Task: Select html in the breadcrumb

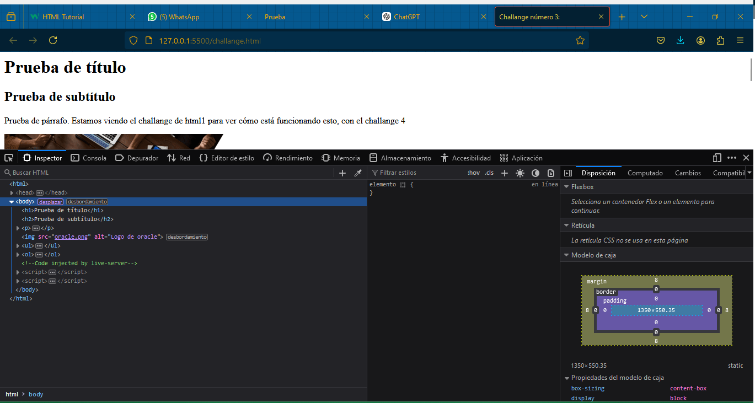Action: coord(12,394)
